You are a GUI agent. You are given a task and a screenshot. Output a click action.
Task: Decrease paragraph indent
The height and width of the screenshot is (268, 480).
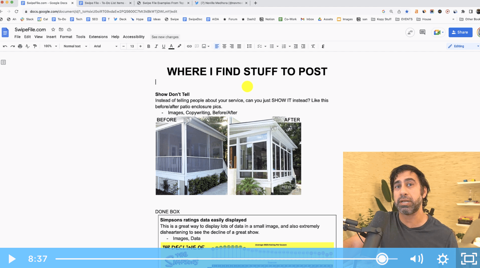(296, 46)
